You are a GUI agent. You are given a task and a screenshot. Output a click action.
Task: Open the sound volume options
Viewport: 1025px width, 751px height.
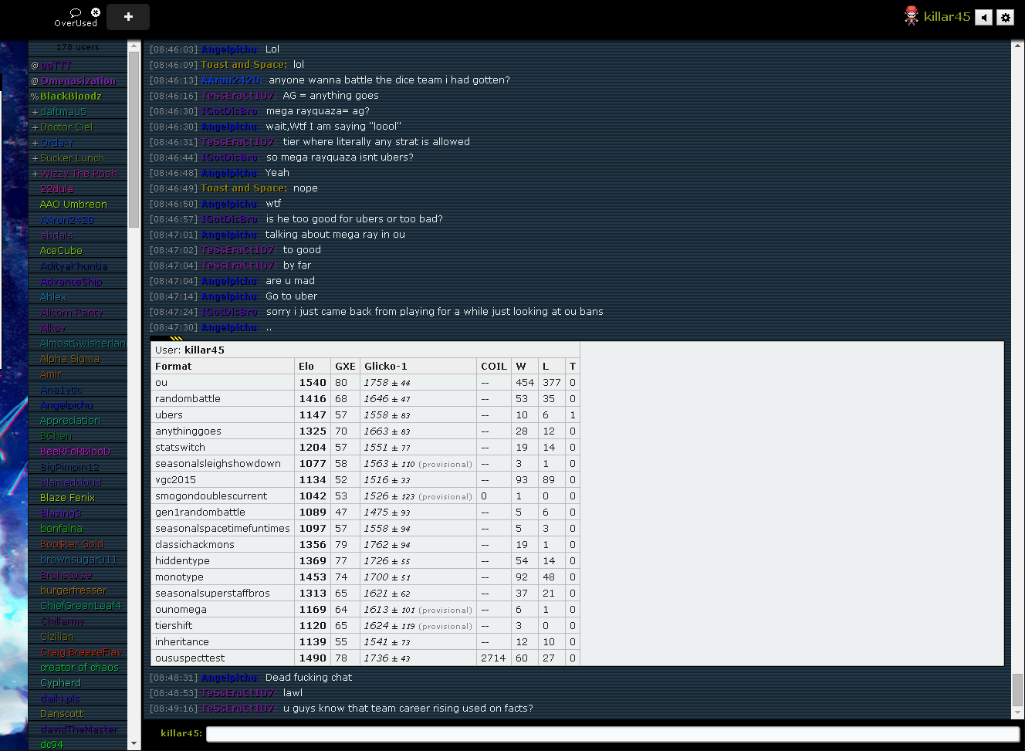[x=983, y=17]
